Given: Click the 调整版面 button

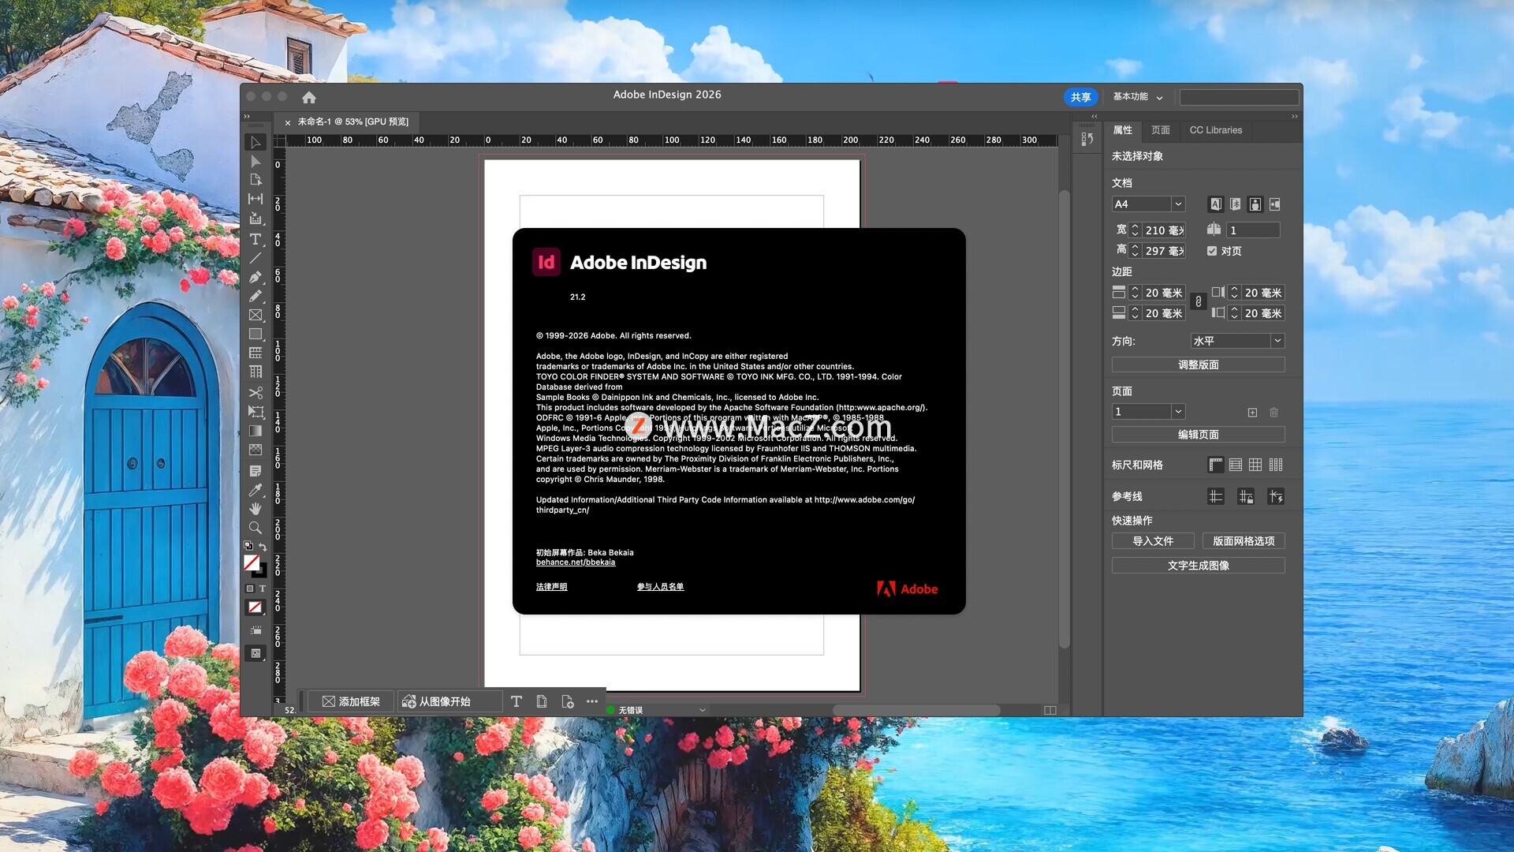Looking at the screenshot, I should (1198, 364).
